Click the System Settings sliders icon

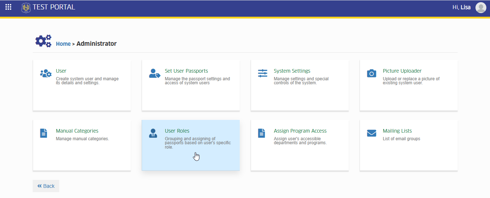click(263, 73)
